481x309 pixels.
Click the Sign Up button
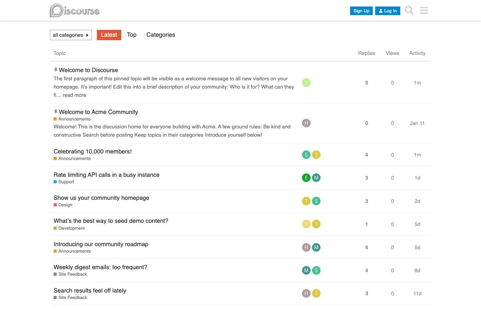361,11
